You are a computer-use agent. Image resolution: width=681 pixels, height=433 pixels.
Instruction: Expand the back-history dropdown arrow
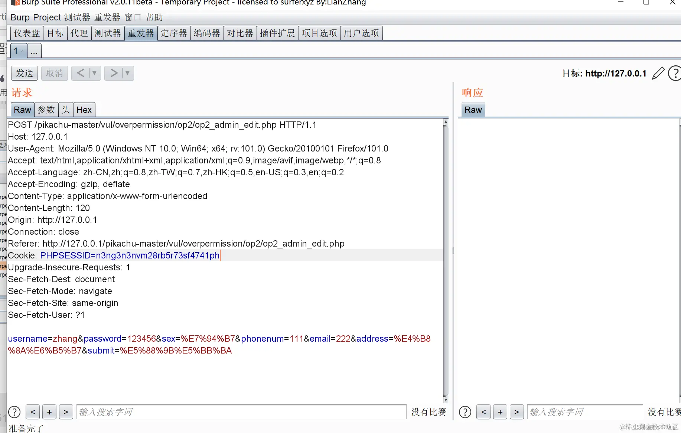click(x=94, y=73)
